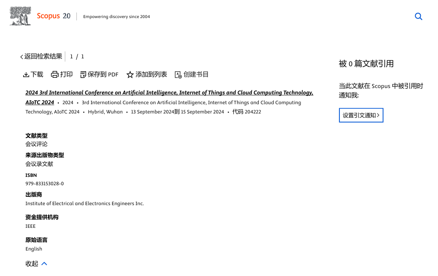Click Empowering discovery since 2004 tagline
This screenshot has width=438, height=276.
click(117, 17)
